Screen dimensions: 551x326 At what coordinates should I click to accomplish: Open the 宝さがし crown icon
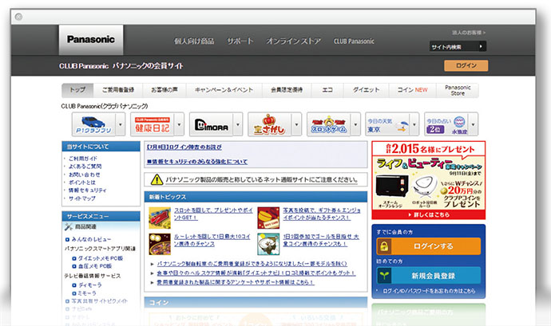point(270,124)
